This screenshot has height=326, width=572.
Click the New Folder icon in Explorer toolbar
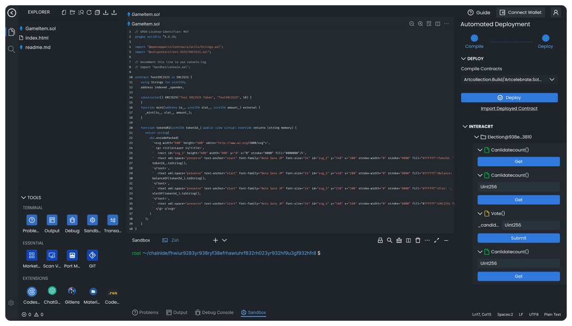pos(73,12)
